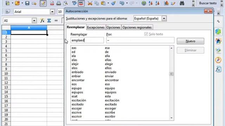Screen dimensions: 225x126
Task: Switch to the Excepciones tab
Action: point(96,27)
